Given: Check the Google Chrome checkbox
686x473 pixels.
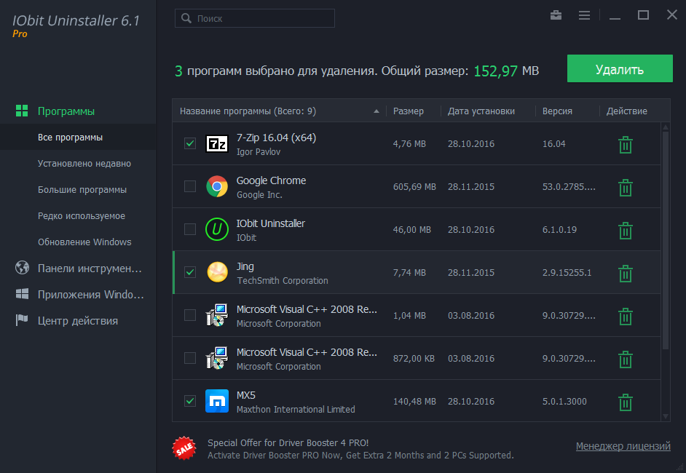Looking at the screenshot, I should coord(190,186).
